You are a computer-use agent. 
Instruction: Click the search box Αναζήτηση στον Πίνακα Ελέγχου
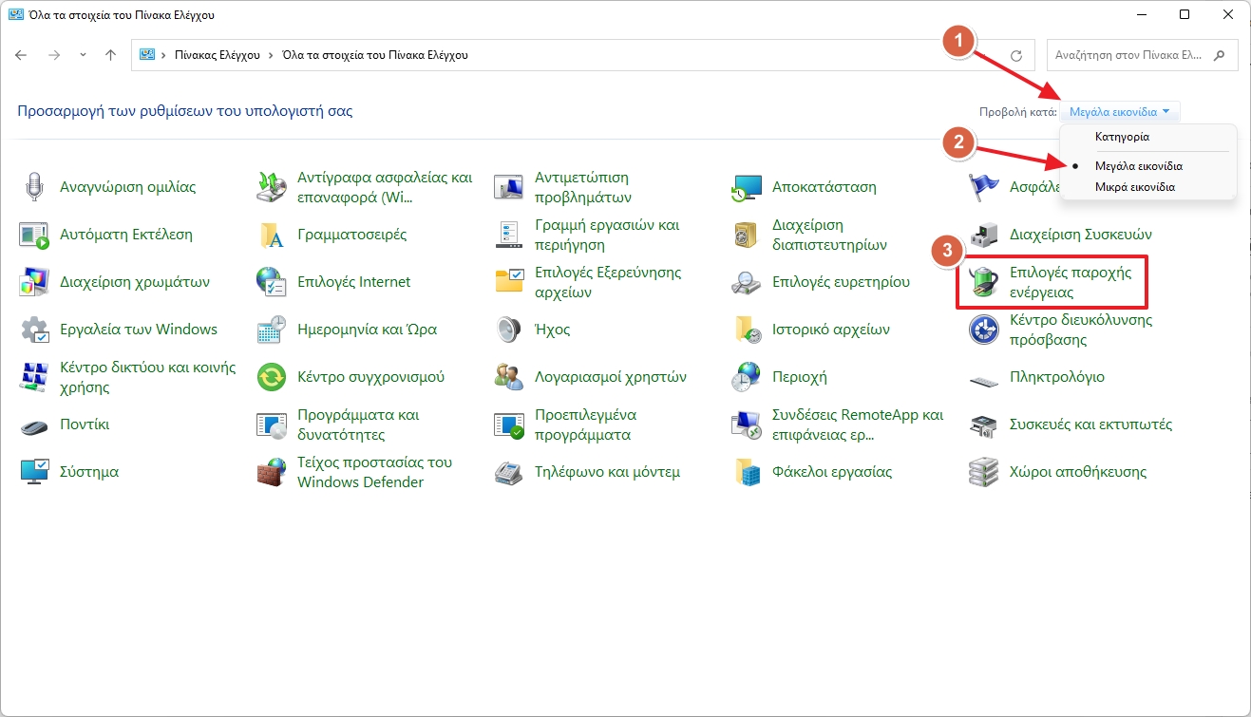tap(1130, 55)
